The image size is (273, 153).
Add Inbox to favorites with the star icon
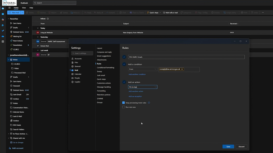[48, 19]
